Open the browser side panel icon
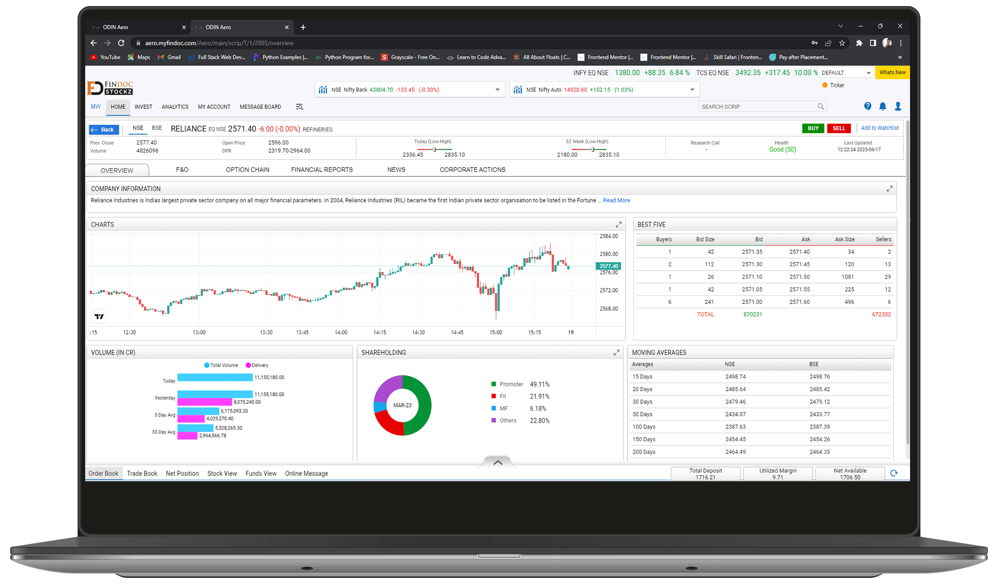This screenshot has height=584, width=998. click(873, 43)
